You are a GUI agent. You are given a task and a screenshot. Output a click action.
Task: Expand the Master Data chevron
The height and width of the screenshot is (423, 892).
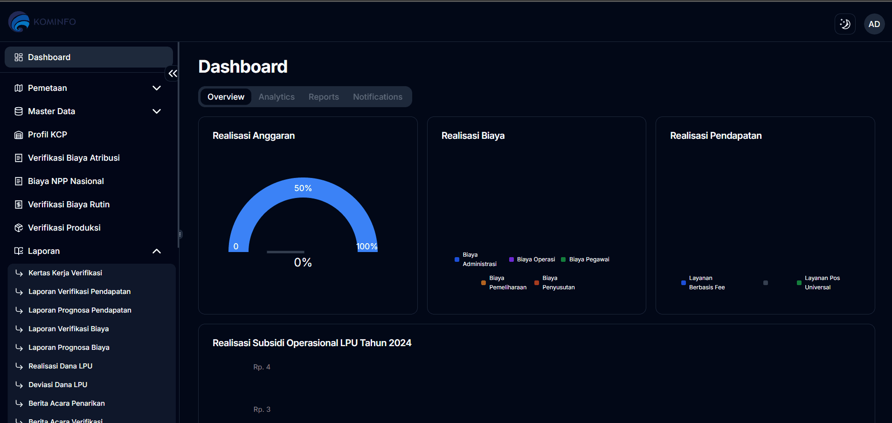click(157, 111)
